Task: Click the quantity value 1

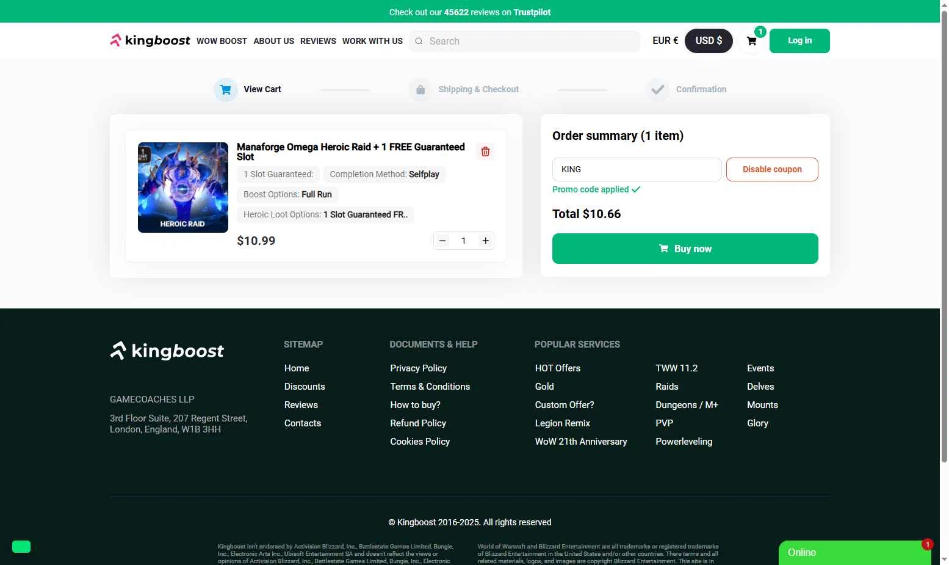Action: tap(464, 241)
